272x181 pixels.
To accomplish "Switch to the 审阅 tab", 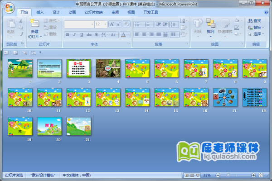I will (115, 12).
